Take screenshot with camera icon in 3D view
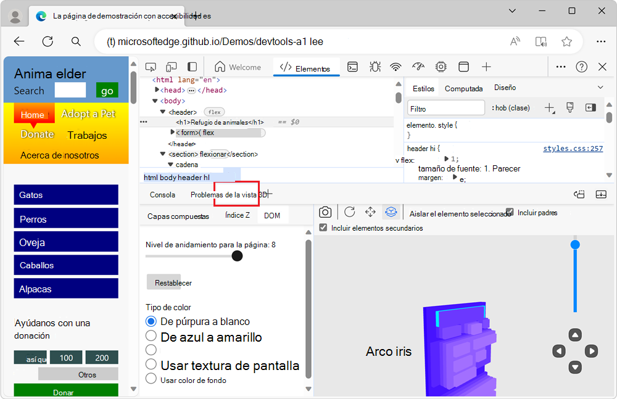Viewport: 617px width, 399px height. point(325,212)
